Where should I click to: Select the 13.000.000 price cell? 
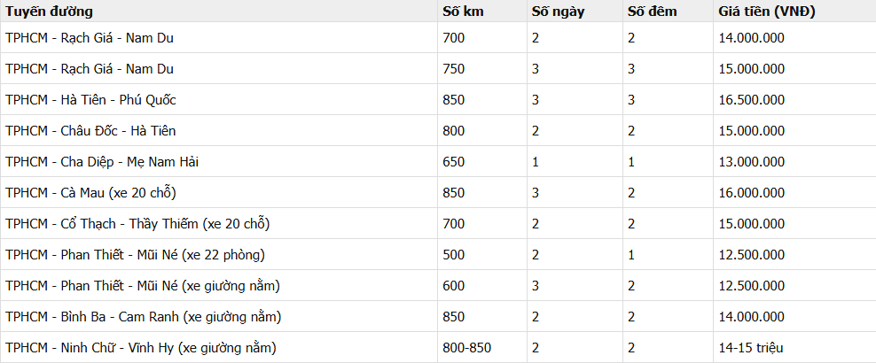[752, 162]
